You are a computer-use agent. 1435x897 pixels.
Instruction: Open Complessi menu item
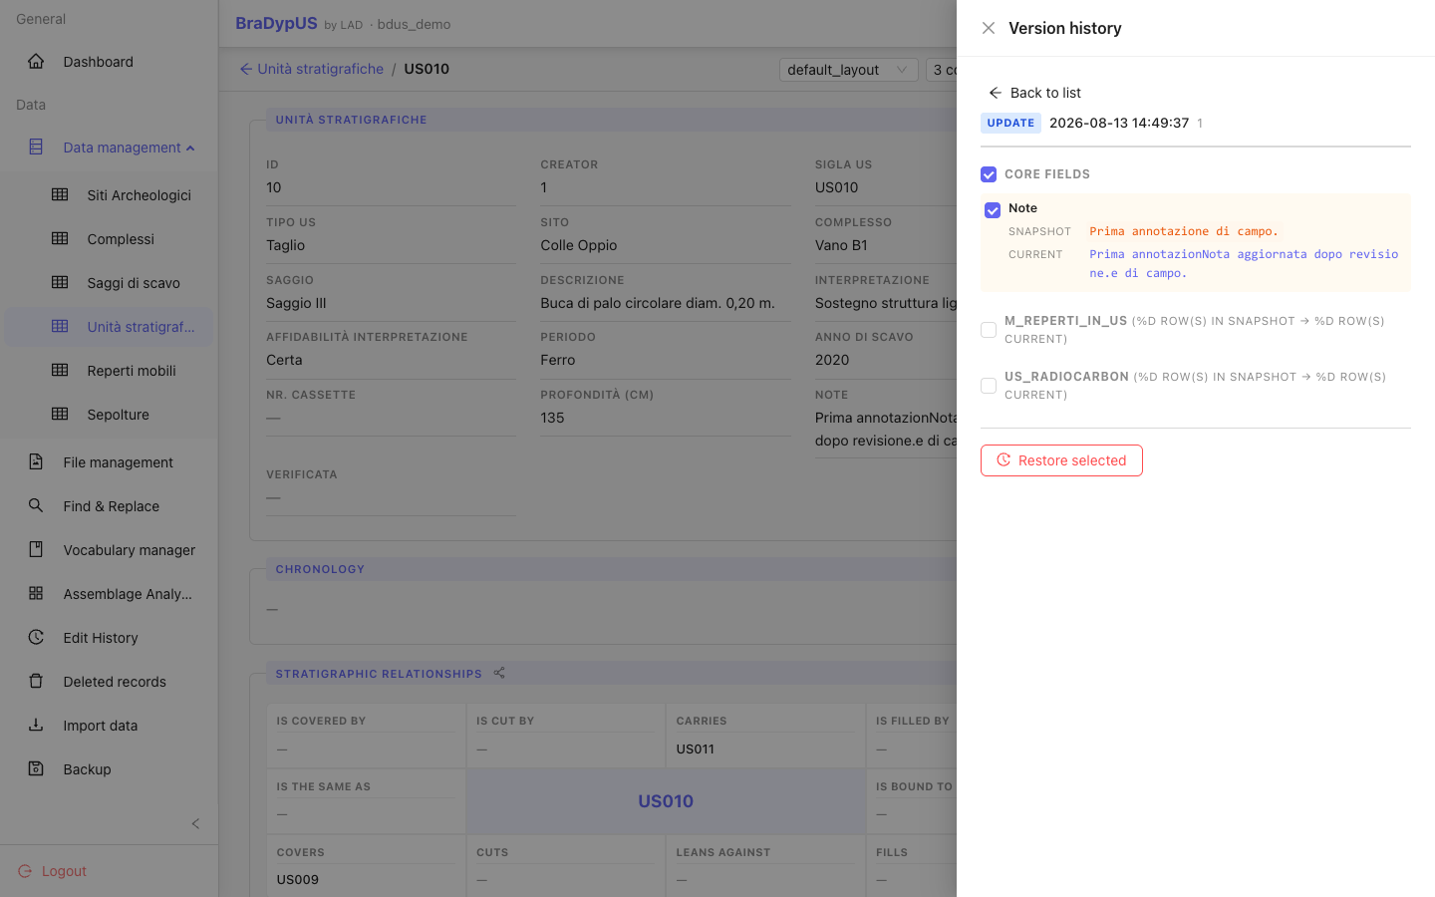click(110, 239)
